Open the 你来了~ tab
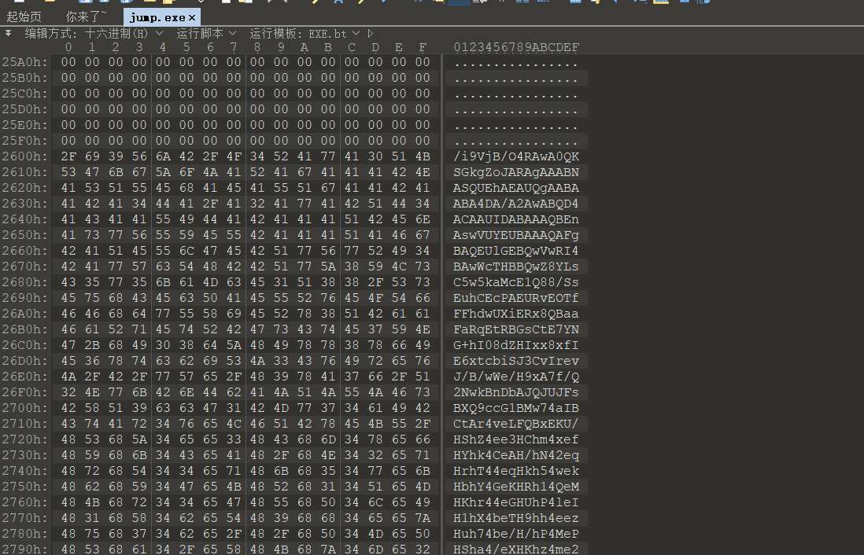864x555 pixels. click(x=86, y=16)
